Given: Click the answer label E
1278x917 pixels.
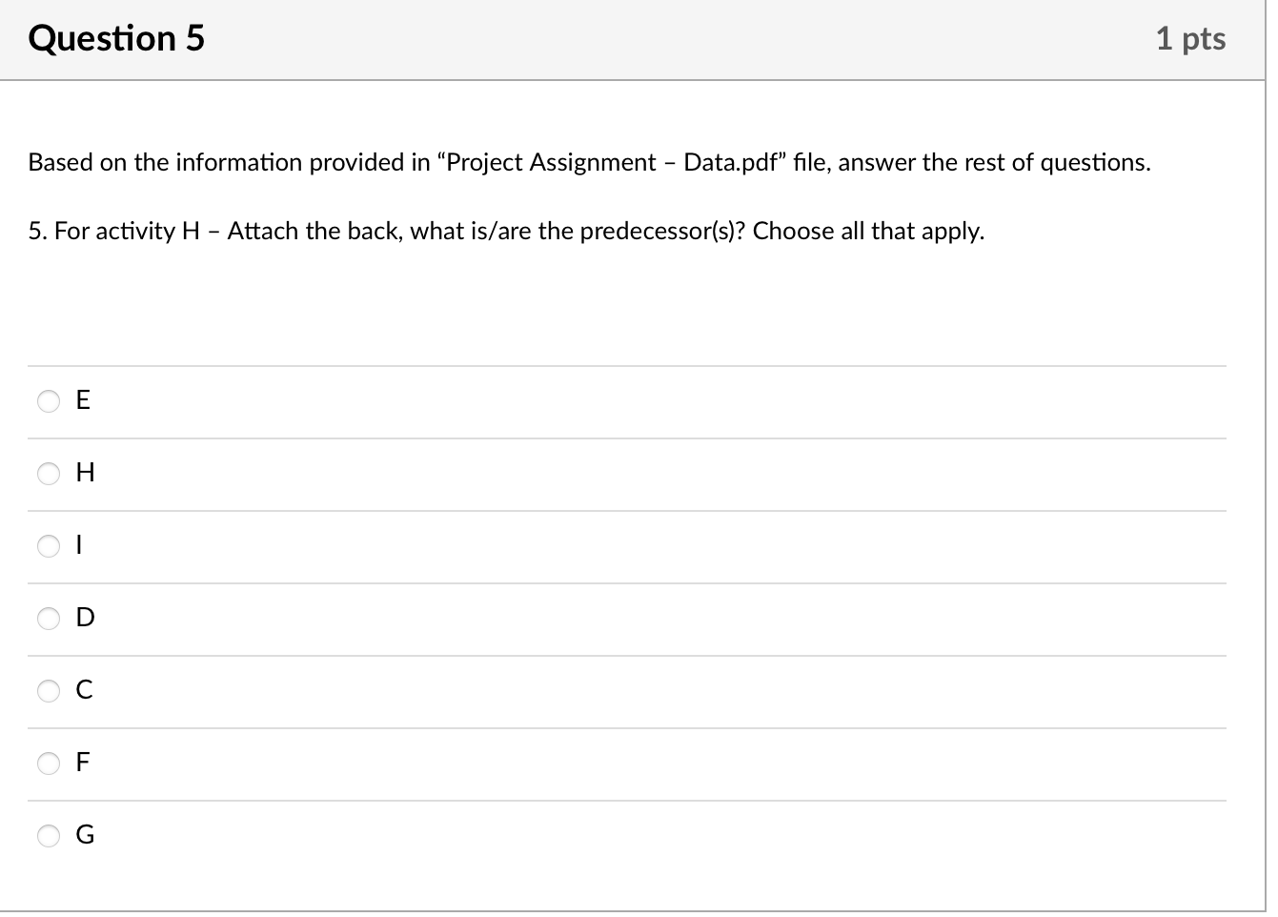Looking at the screenshot, I should 82,400.
